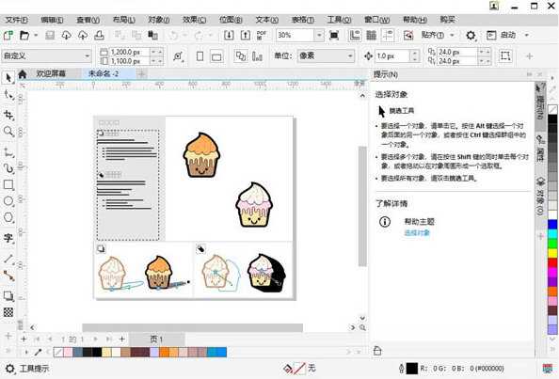Open units dropdown showing 像素
The image size is (559, 379).
(327, 55)
